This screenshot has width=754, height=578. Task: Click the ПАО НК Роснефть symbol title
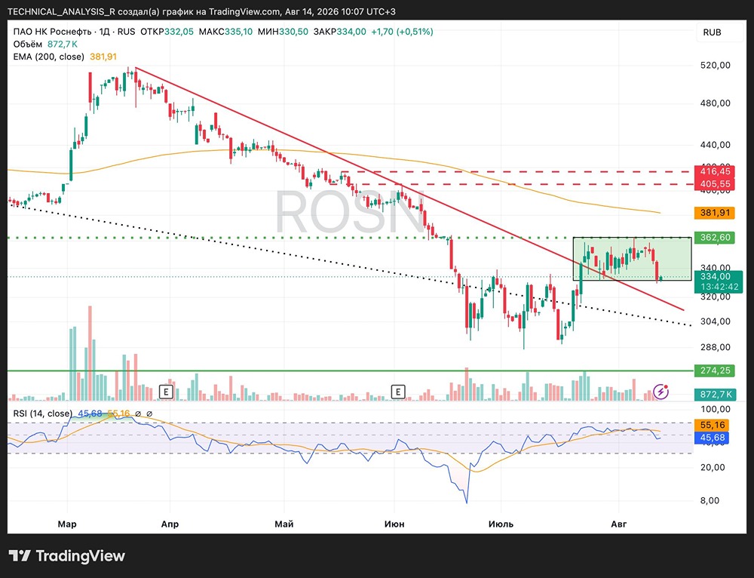[52, 32]
